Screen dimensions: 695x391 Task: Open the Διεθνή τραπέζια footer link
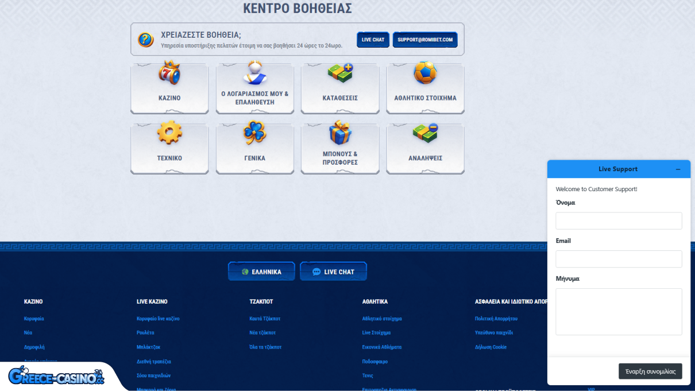[x=154, y=362]
